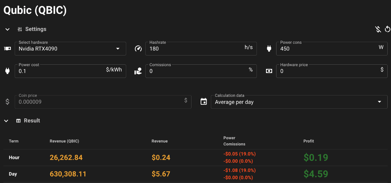The image size is (391, 183).
Task: Click the hand icon beside Comissions
Action: coord(138,71)
